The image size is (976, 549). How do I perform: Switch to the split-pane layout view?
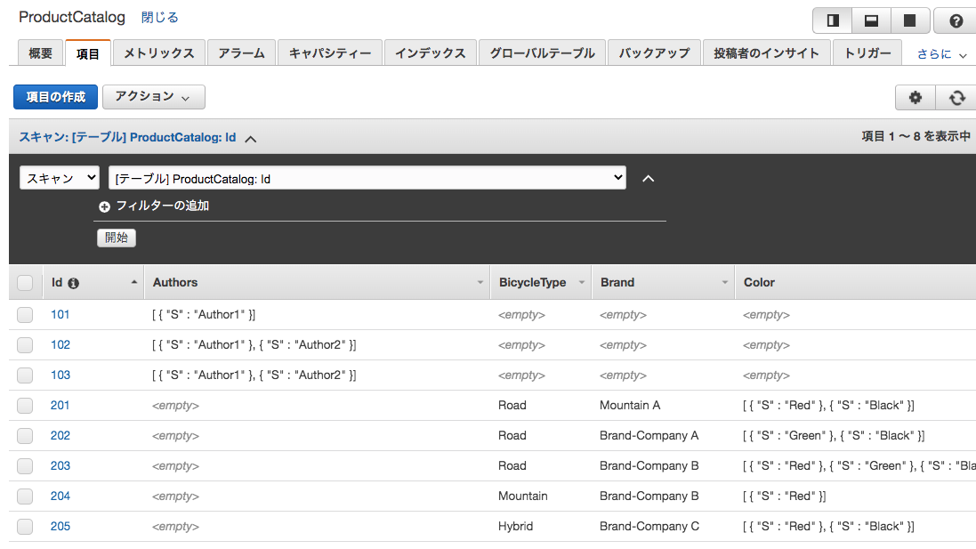click(x=870, y=20)
